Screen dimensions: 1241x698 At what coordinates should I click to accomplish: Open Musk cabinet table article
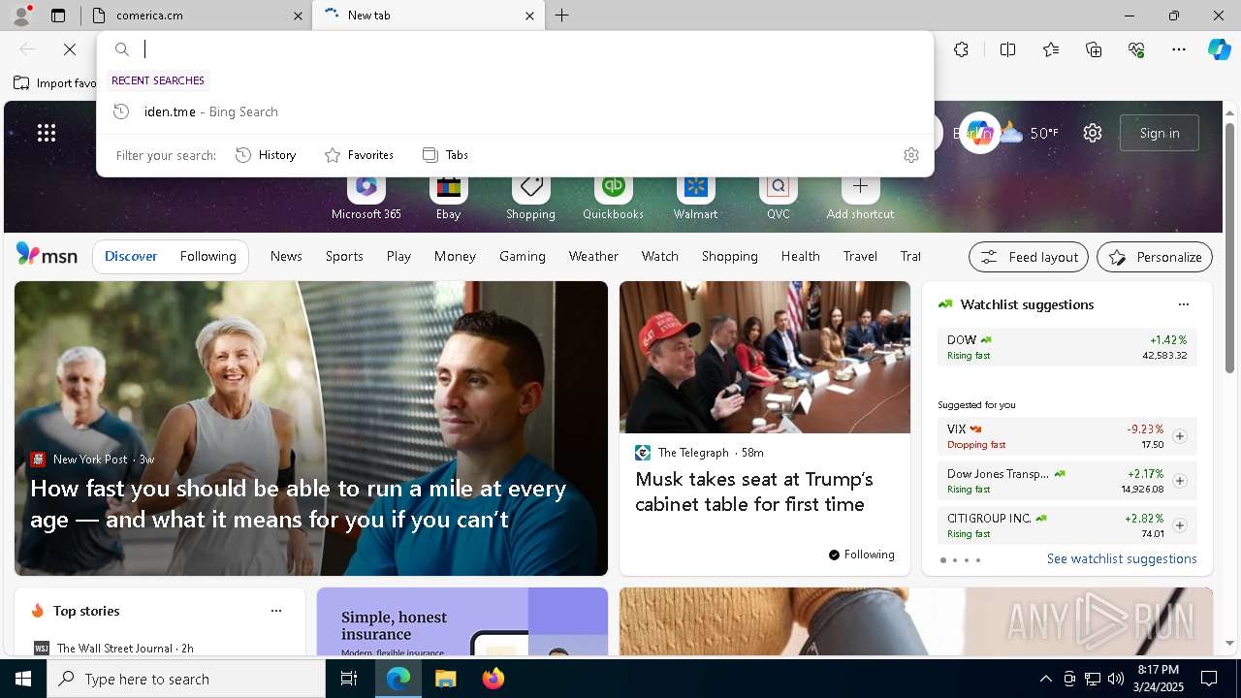[x=754, y=492]
